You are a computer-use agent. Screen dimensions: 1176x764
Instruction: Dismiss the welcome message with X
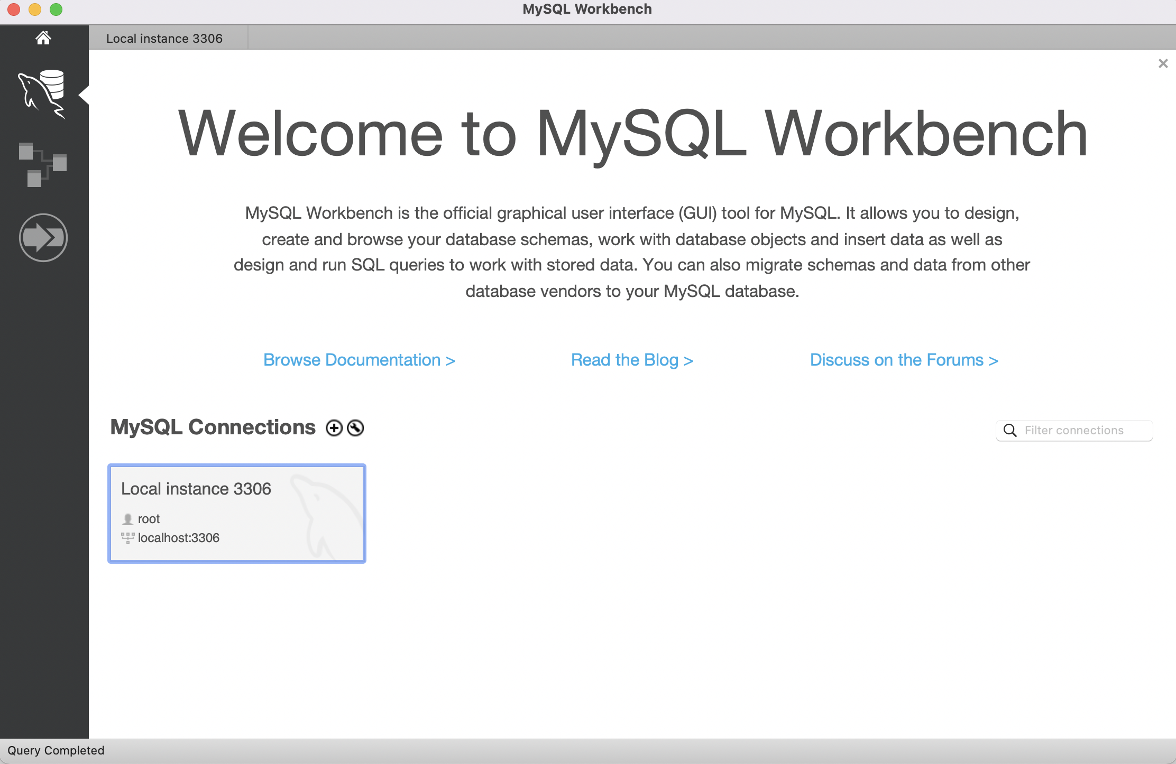tap(1163, 64)
